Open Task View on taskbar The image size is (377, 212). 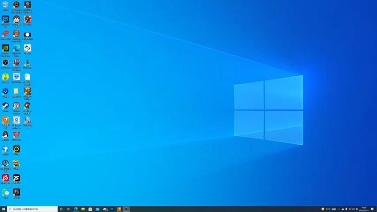tap(68, 209)
